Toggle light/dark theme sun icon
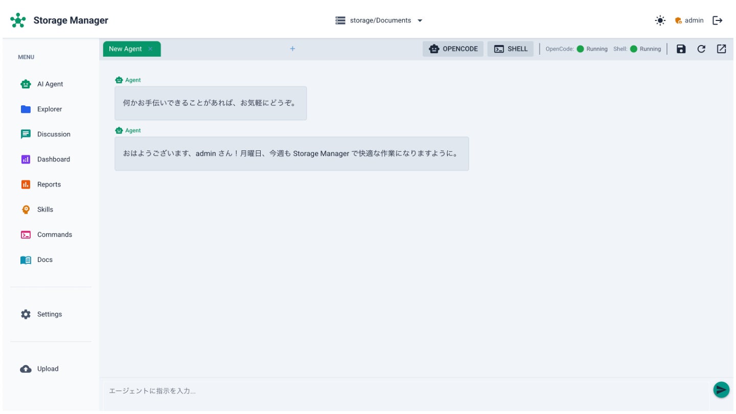 660,20
